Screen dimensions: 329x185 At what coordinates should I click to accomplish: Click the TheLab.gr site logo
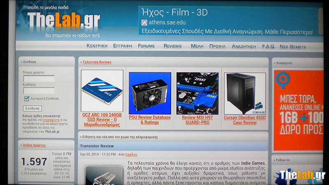pyautogui.click(x=64, y=20)
